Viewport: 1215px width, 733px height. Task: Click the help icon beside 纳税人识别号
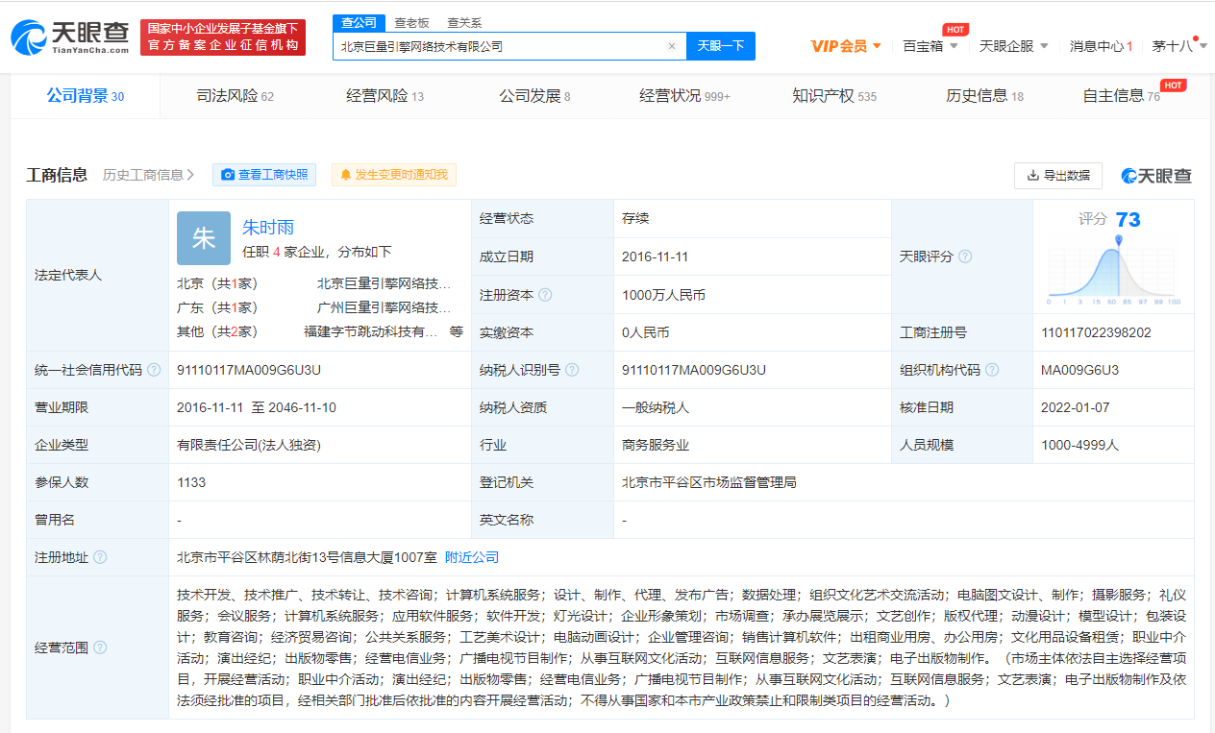(572, 370)
